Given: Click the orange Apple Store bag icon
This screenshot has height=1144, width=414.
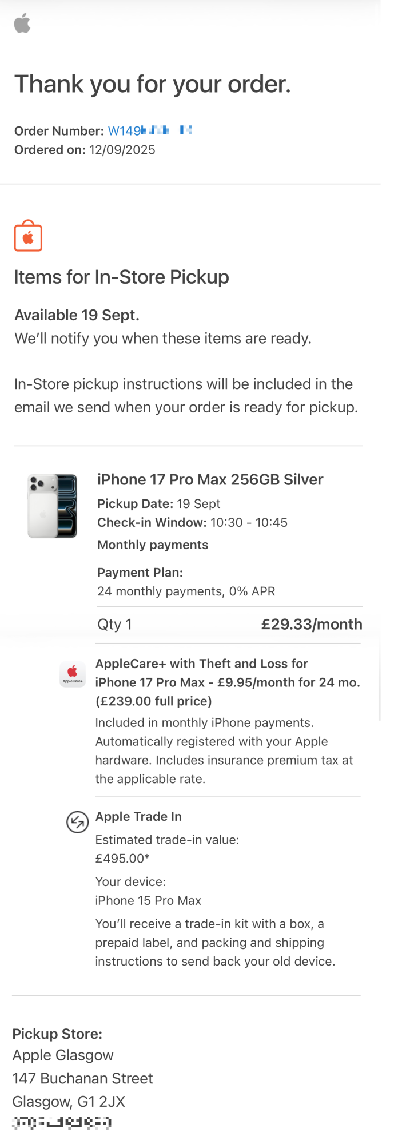Looking at the screenshot, I should tap(28, 236).
